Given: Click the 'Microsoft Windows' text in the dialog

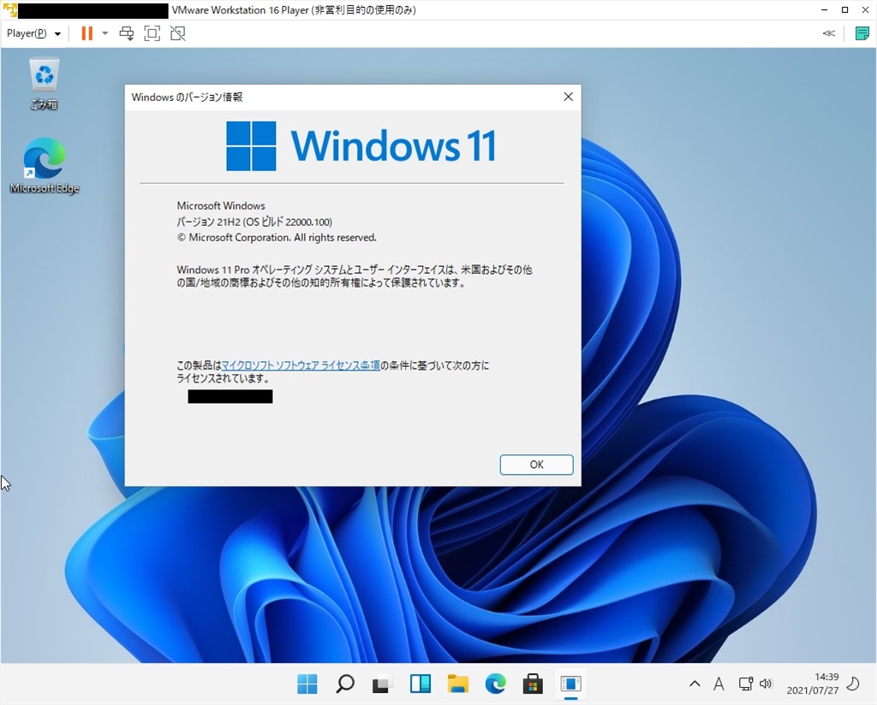Looking at the screenshot, I should [x=221, y=205].
